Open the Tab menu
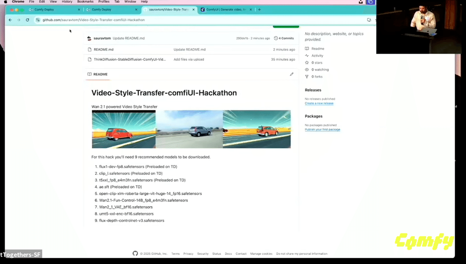Screen dimensions: 466x264 coord(116,2)
